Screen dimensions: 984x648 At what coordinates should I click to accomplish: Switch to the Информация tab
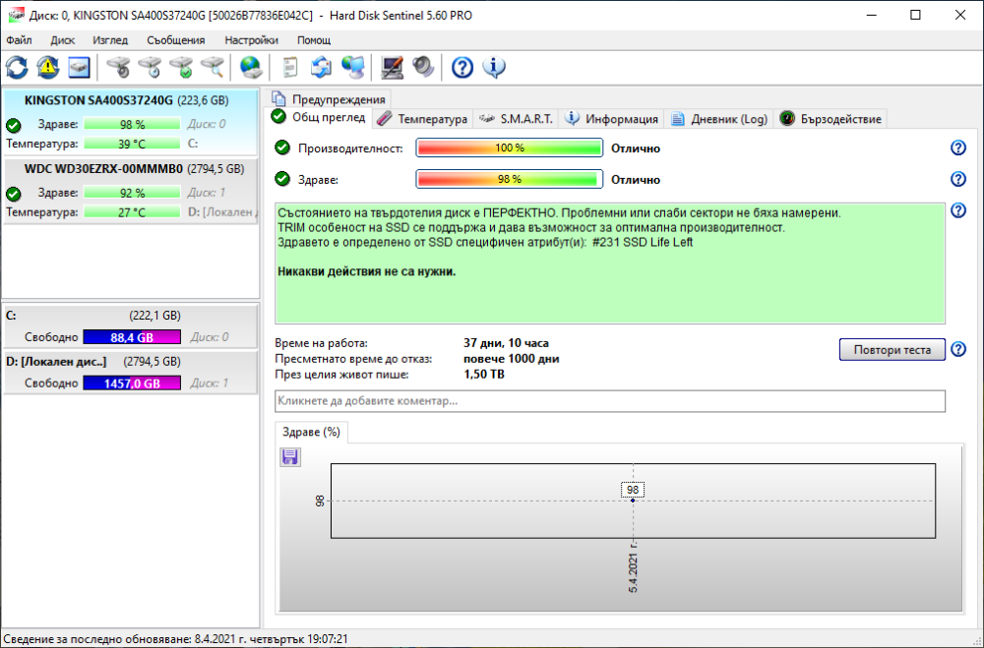pos(612,119)
